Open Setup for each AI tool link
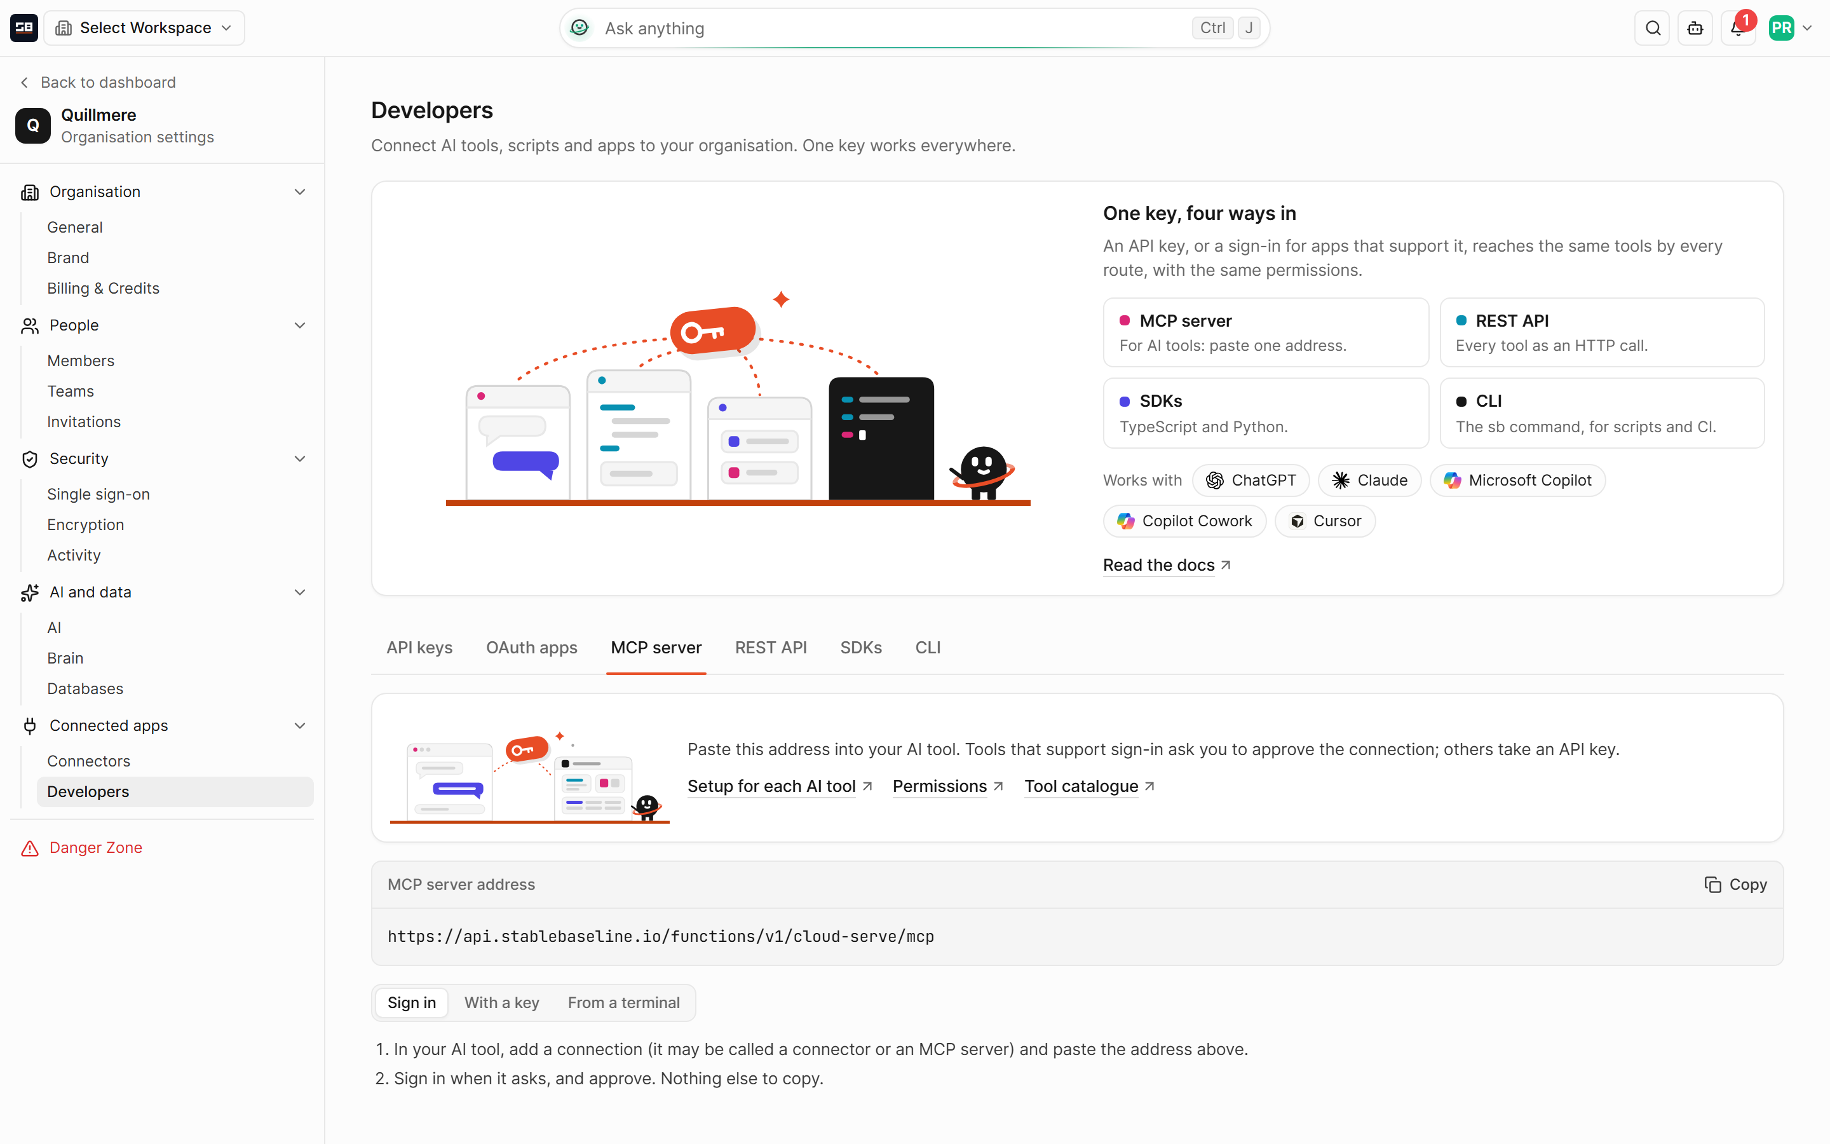Viewport: 1830px width, 1144px height. click(x=780, y=787)
